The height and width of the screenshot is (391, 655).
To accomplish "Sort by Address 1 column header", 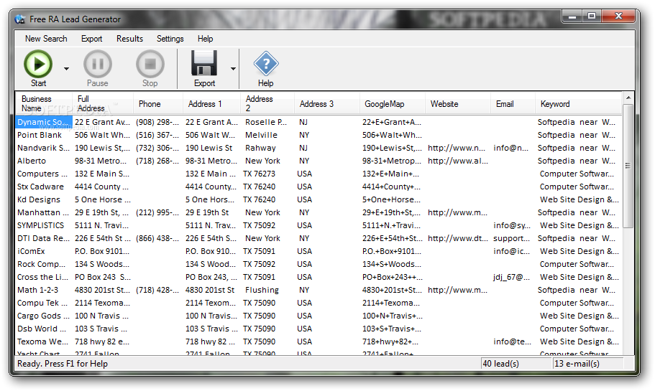I will [x=212, y=103].
